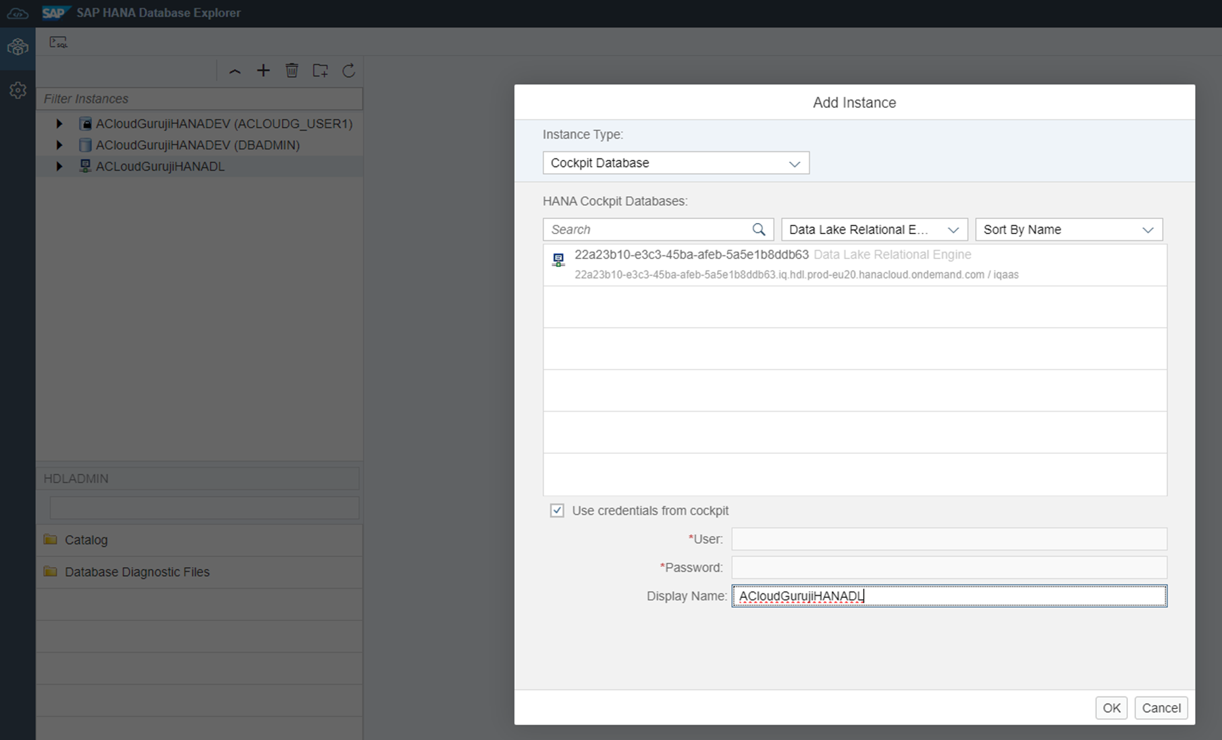Viewport: 1222px width, 740px height.
Task: Click the plus icon to add instance
Action: [x=263, y=70]
